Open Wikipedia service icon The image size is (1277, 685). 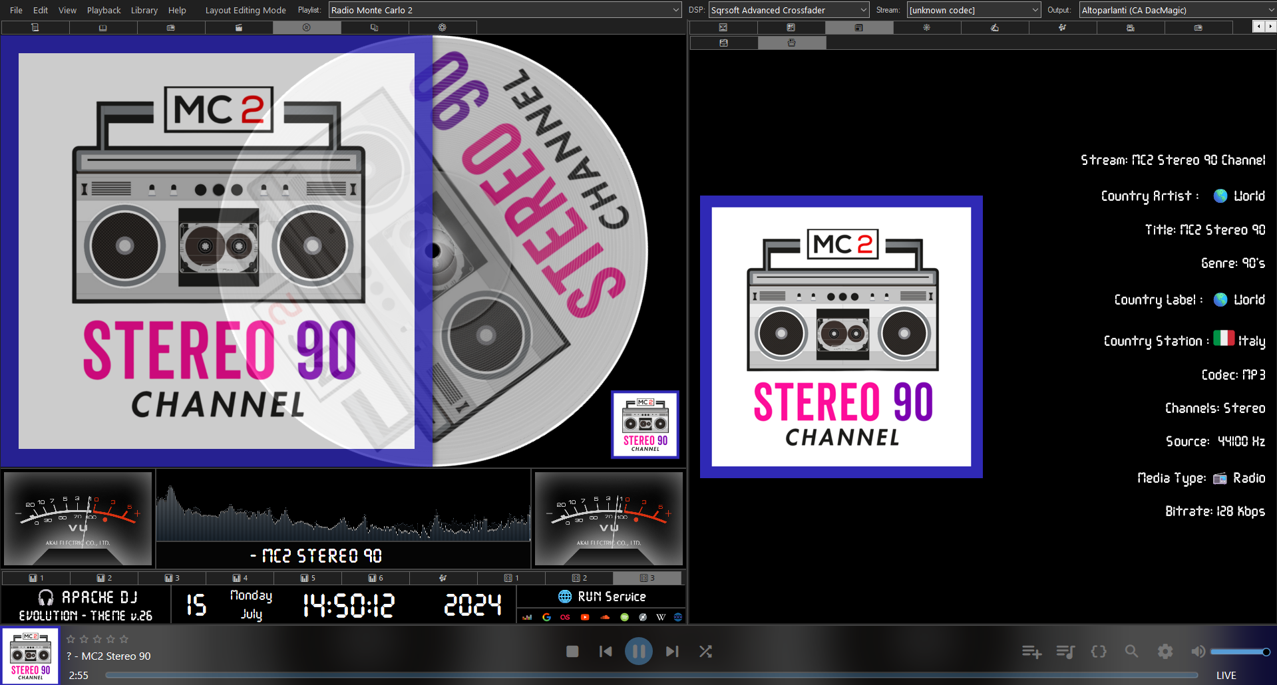click(x=661, y=617)
